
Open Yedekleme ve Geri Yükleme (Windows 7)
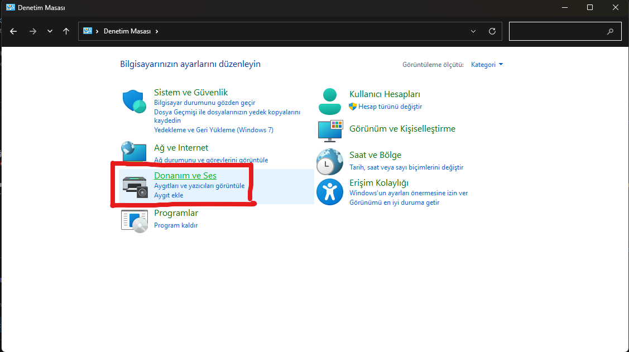(x=214, y=130)
